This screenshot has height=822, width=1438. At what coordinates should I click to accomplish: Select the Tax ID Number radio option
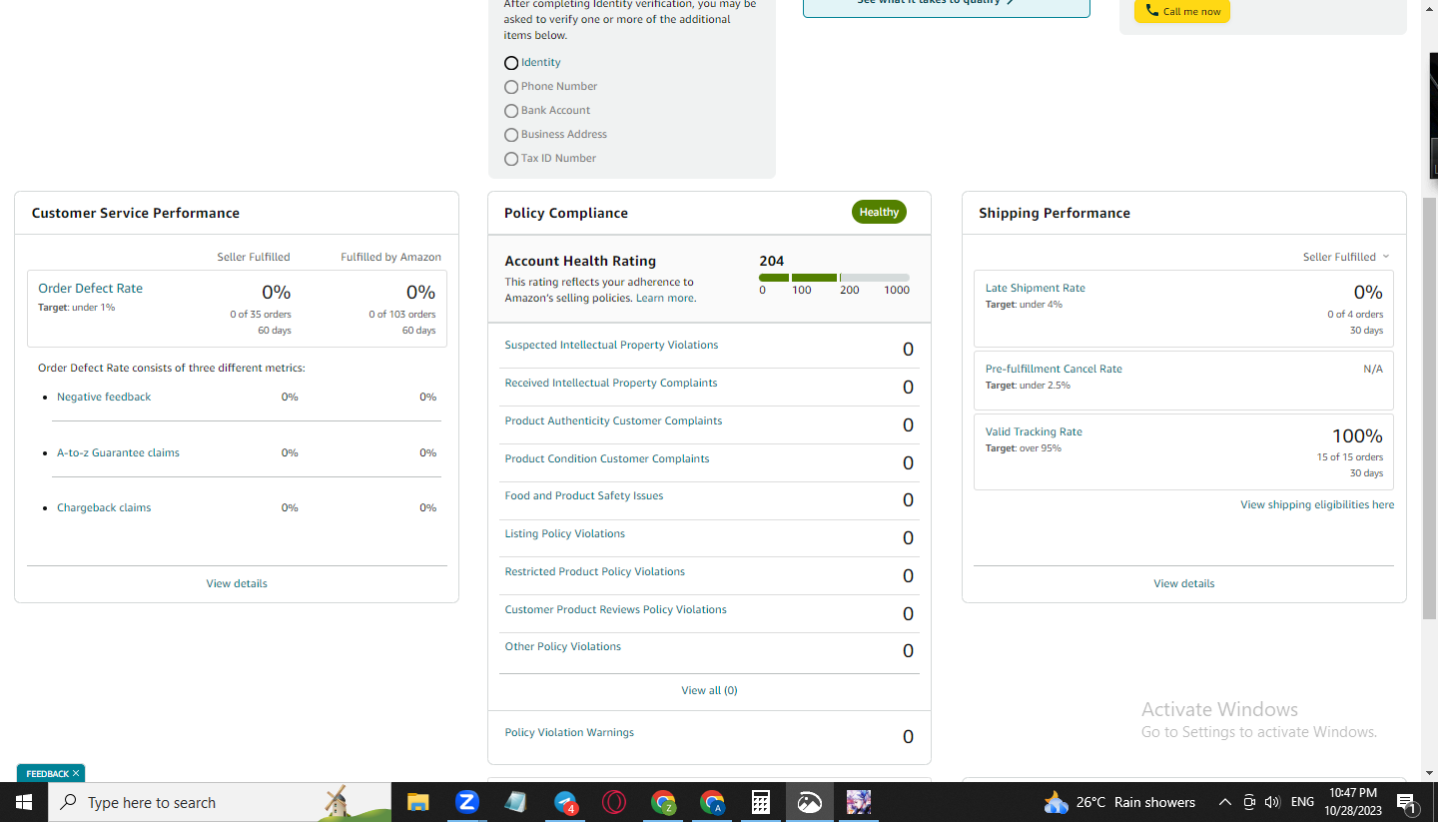pos(511,159)
